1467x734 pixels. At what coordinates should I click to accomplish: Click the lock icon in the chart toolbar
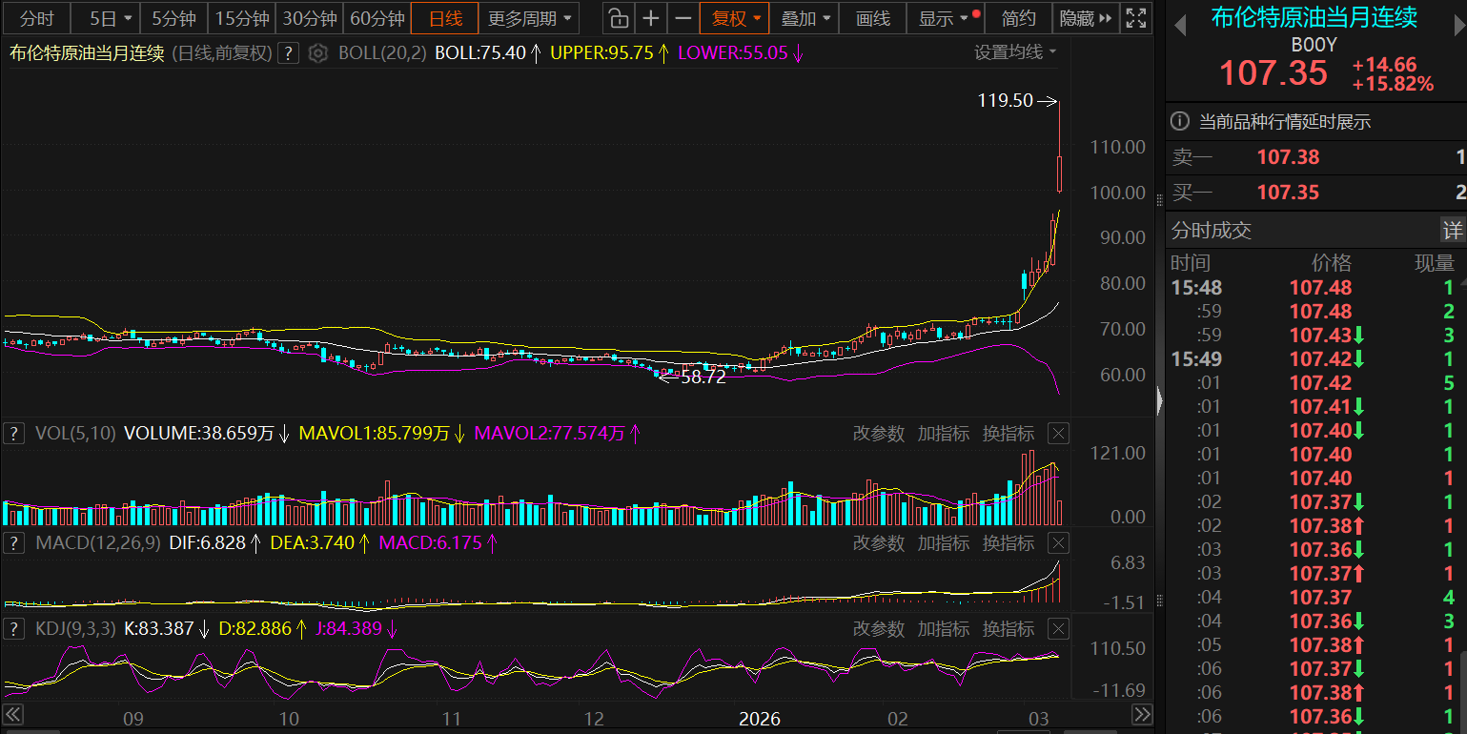pyautogui.click(x=619, y=18)
